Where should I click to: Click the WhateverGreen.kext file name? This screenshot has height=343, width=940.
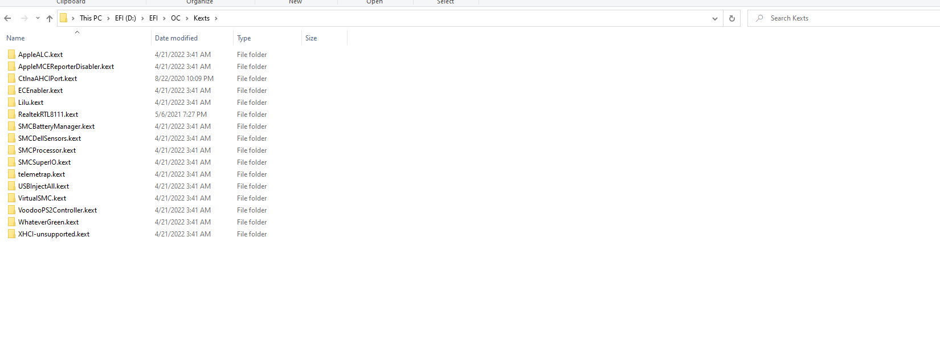click(x=48, y=222)
